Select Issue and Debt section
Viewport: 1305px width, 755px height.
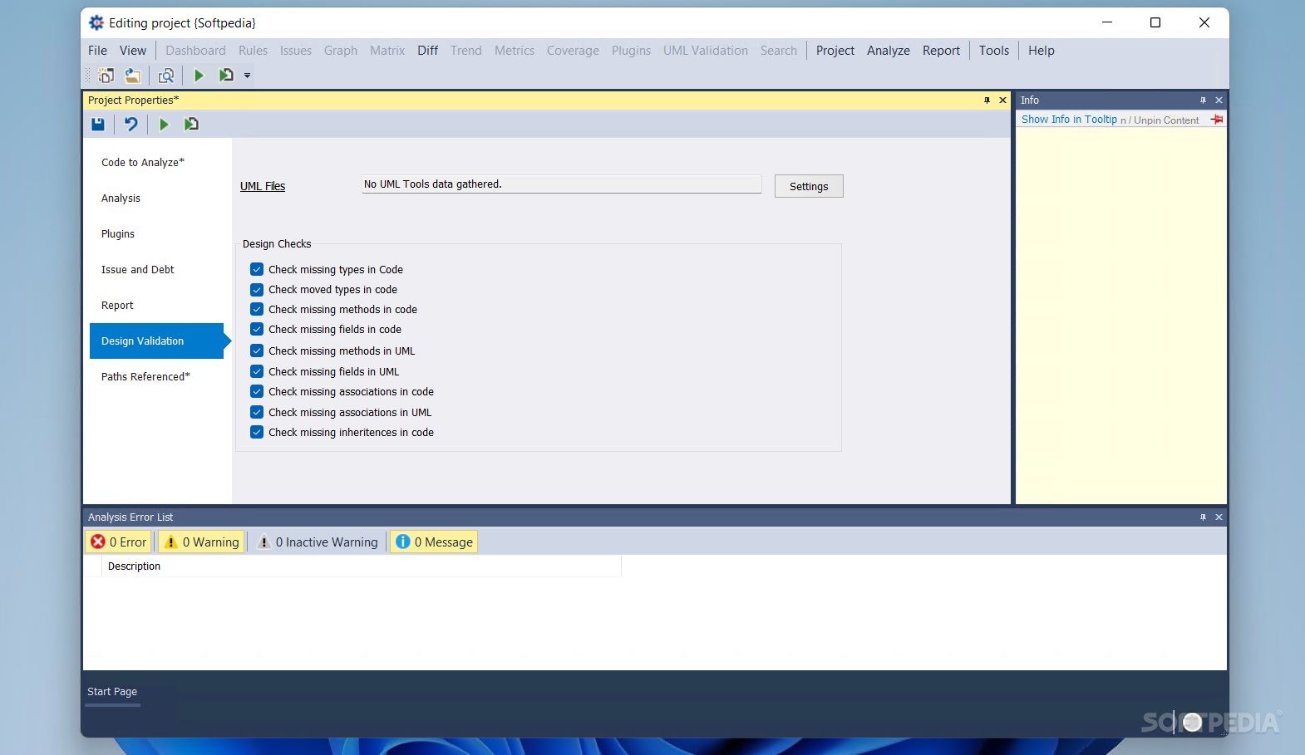click(x=156, y=269)
